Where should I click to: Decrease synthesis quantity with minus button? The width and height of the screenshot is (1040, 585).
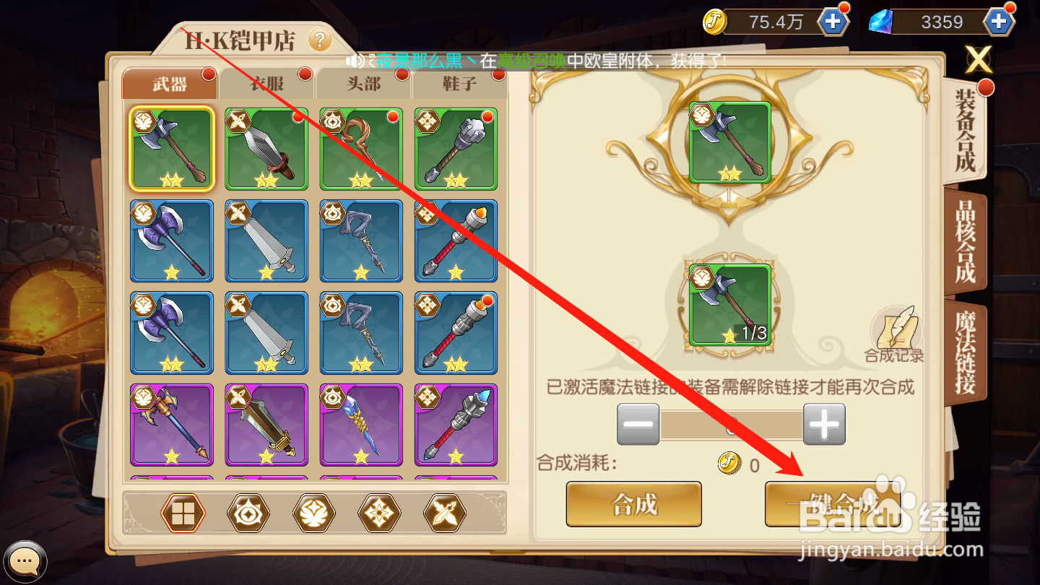[x=638, y=424]
